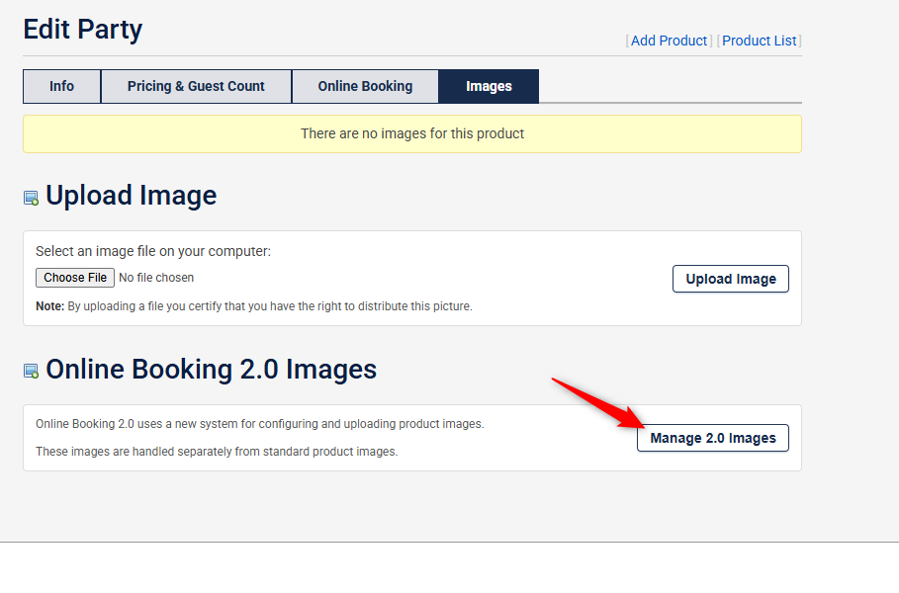Image resolution: width=899 pixels, height=593 pixels.
Task: Click the Note about distribution rights
Action: click(x=253, y=306)
